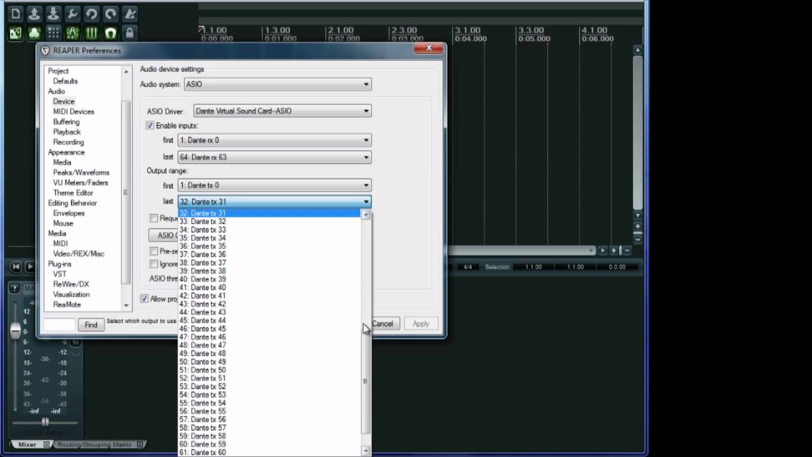The image size is (812, 457).
Task: Click the Find button
Action: (91, 325)
